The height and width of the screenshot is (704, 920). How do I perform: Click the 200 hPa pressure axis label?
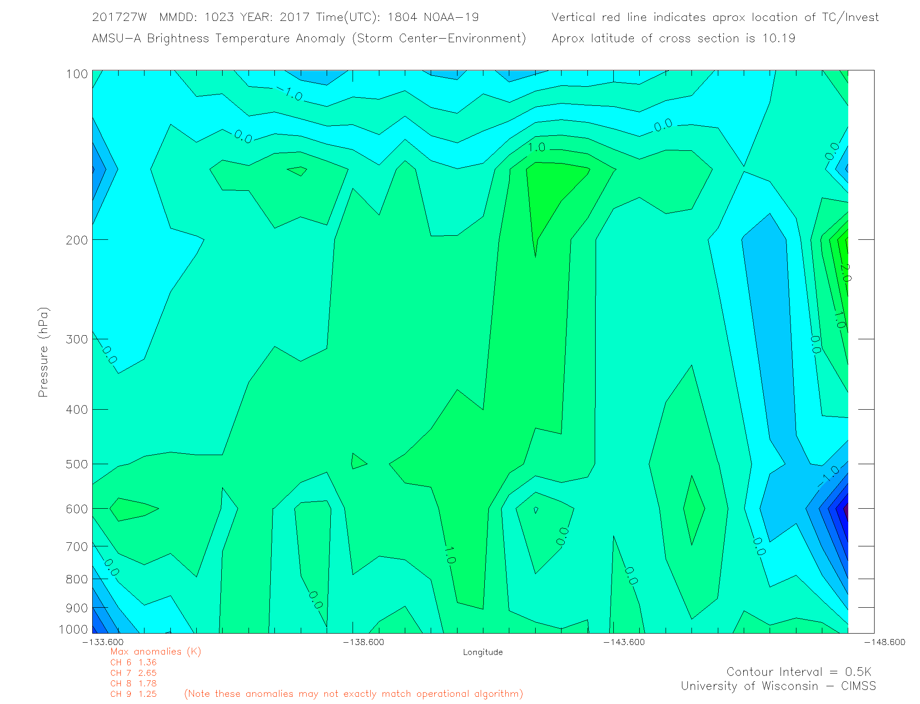(x=77, y=240)
